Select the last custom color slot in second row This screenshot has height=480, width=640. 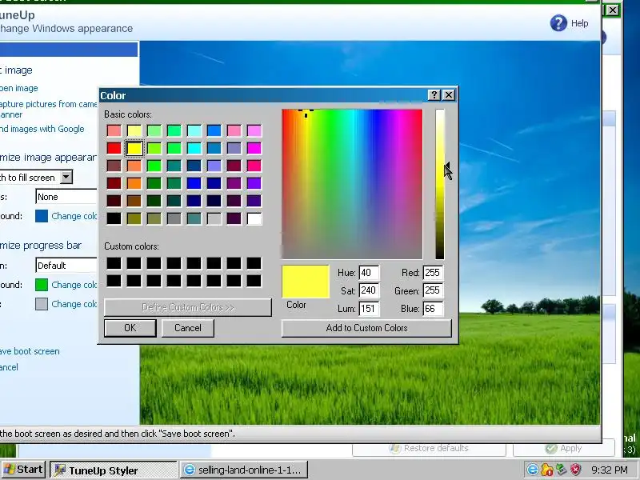[x=254, y=281]
